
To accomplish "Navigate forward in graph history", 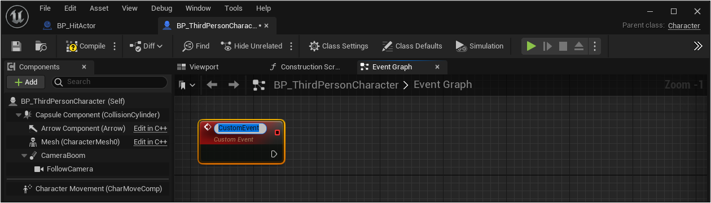I will [234, 85].
